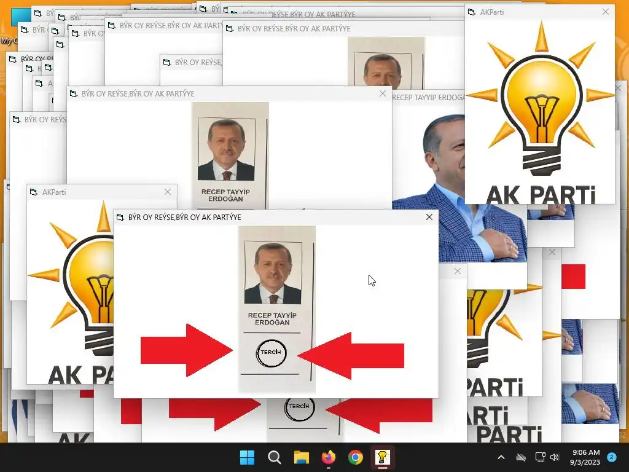Show hidden system tray icons chevron
This screenshot has width=629, height=472.
pyautogui.click(x=501, y=457)
